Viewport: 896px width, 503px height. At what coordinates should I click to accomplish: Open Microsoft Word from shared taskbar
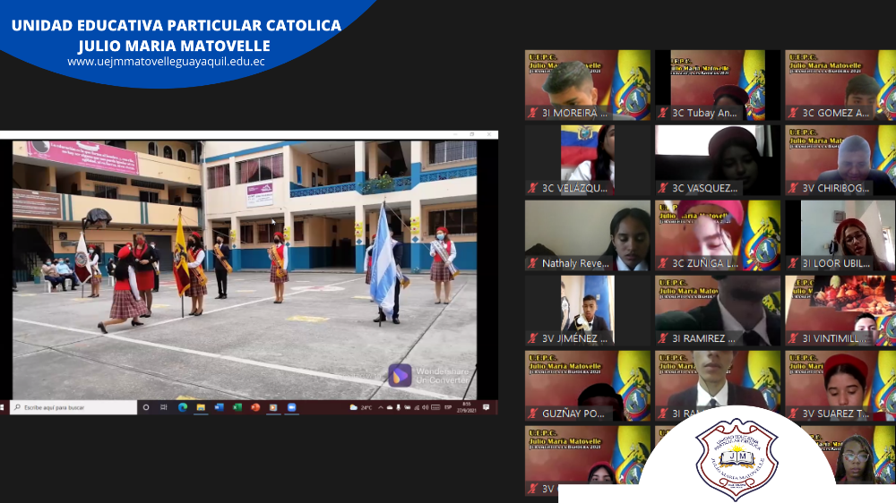click(219, 407)
